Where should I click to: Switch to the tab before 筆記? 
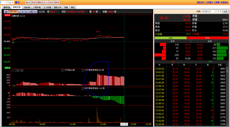point(66,7)
